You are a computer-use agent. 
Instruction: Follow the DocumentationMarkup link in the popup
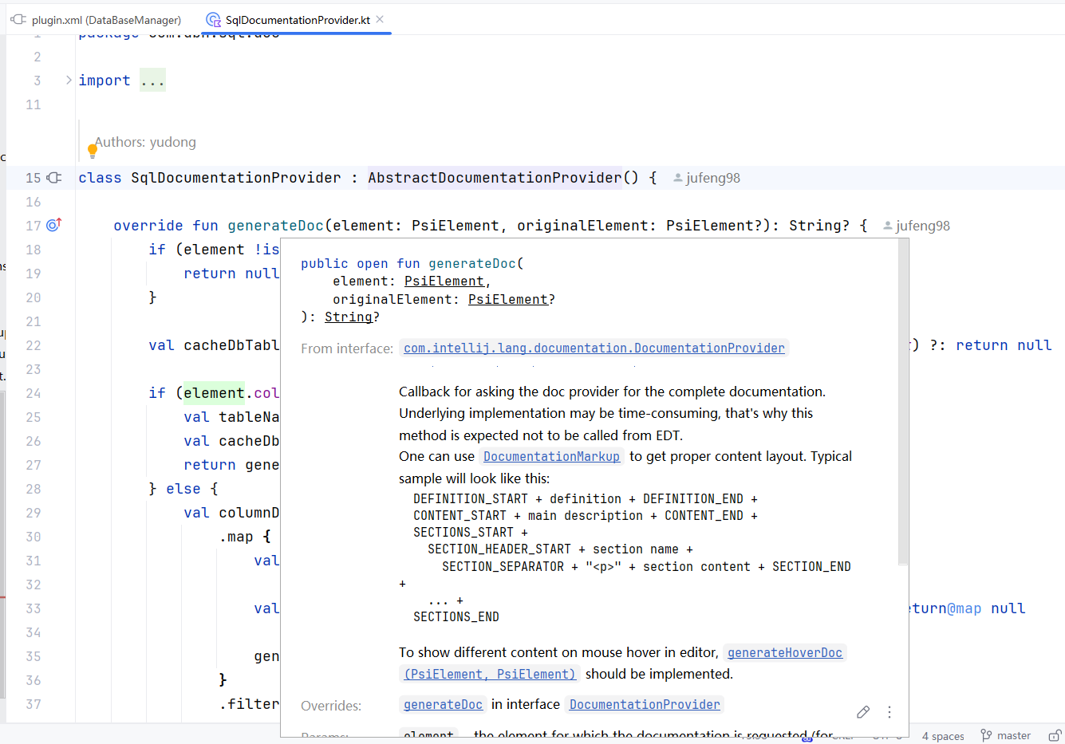(x=551, y=456)
